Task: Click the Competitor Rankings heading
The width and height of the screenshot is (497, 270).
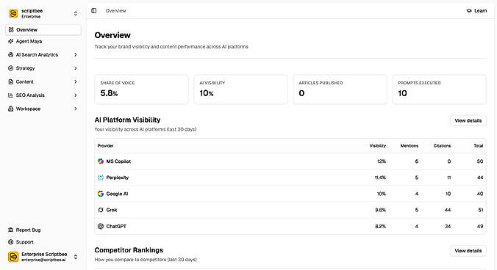Action: coord(129,250)
